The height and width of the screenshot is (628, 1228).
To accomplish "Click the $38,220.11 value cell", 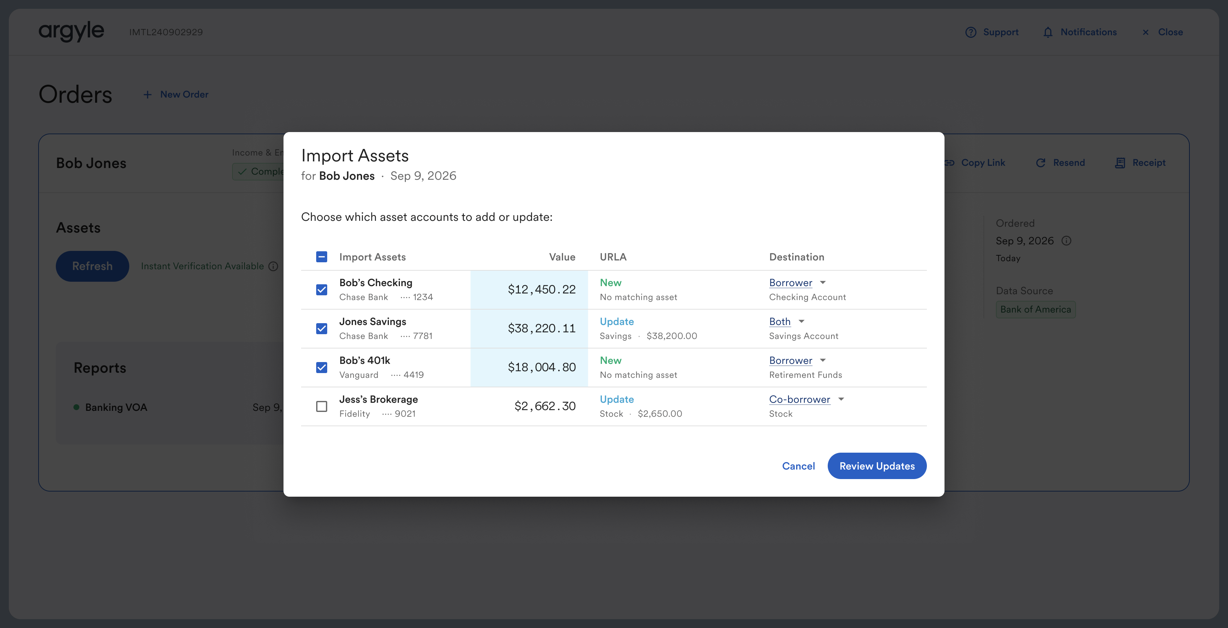I will pyautogui.click(x=529, y=329).
